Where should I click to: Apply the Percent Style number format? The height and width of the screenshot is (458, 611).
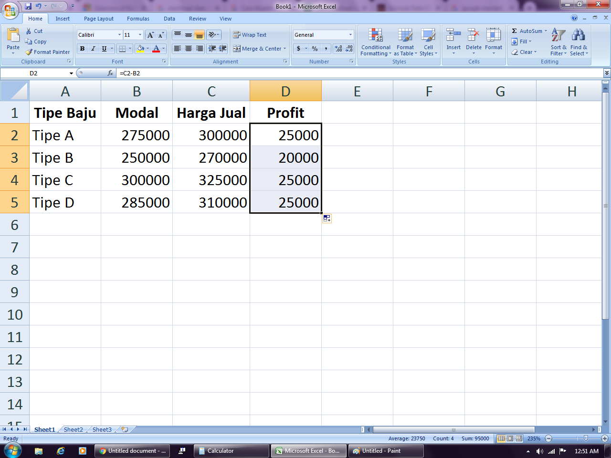(x=315, y=48)
